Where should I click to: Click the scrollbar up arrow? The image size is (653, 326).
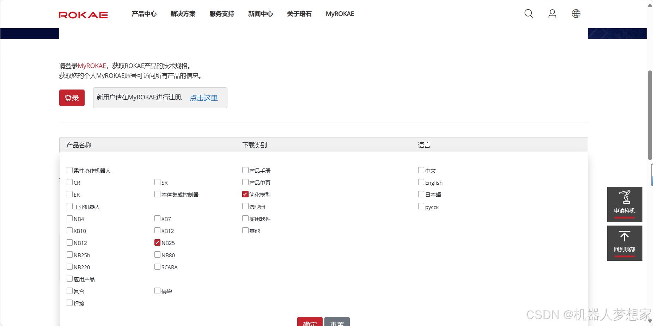click(x=650, y=5)
